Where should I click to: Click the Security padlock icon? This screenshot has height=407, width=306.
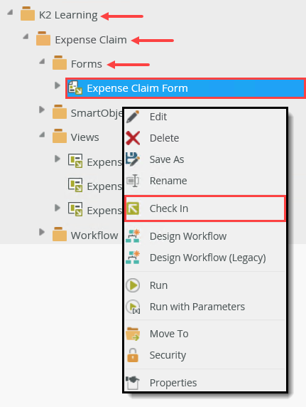[x=133, y=355]
